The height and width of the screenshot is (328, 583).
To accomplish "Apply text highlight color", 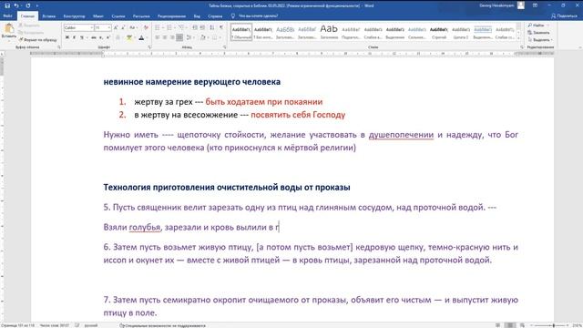I will (x=129, y=37).
